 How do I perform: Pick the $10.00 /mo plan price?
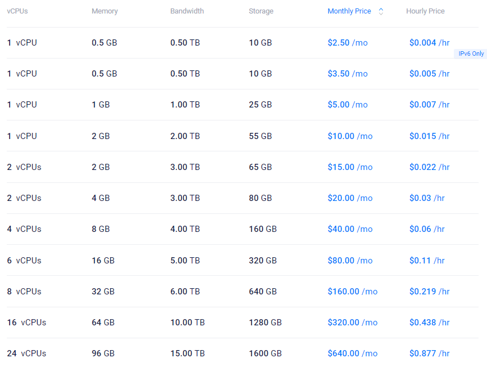[x=350, y=136]
